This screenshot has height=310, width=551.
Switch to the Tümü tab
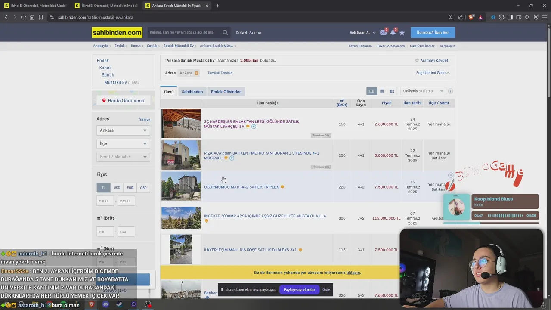(168, 92)
